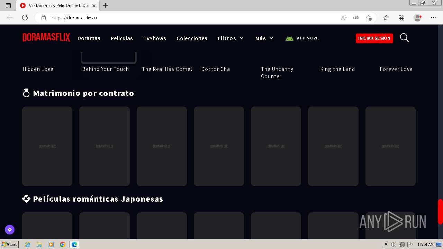443x249 pixels.
Task: Click the APP MOVIL link
Action: (x=308, y=38)
